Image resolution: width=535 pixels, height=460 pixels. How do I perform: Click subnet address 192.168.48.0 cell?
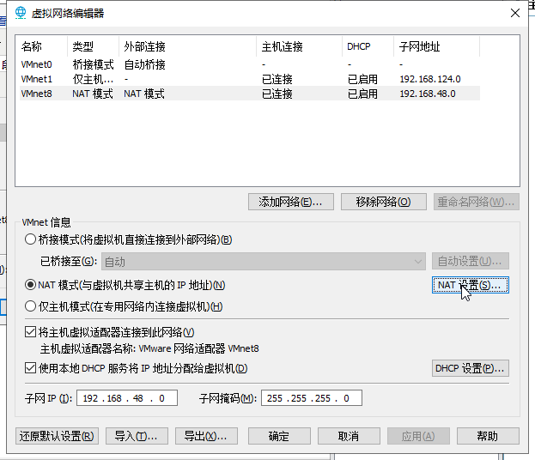click(428, 94)
